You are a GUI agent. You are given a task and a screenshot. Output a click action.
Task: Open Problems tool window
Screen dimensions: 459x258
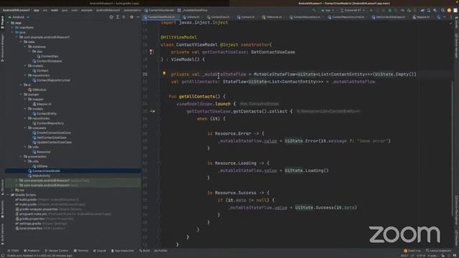coord(32,251)
